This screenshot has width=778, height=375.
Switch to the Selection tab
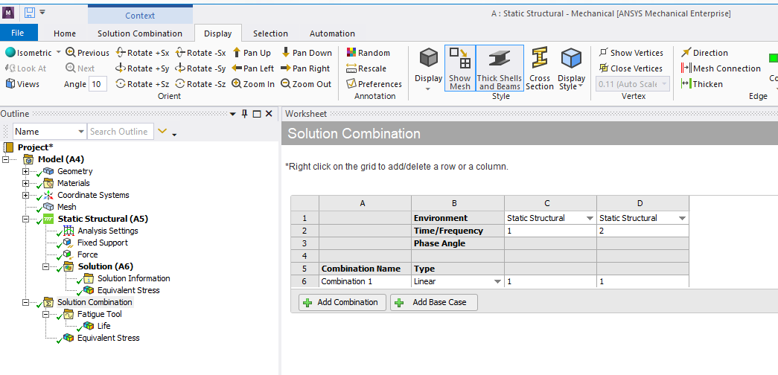tap(270, 33)
